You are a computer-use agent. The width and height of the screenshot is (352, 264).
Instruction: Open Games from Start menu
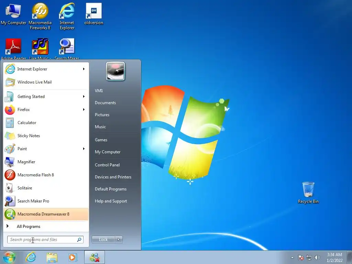[101, 140]
